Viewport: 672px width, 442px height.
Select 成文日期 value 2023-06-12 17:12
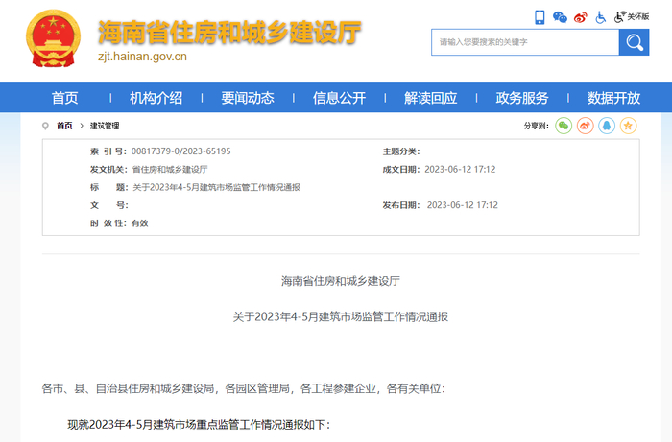click(x=460, y=170)
